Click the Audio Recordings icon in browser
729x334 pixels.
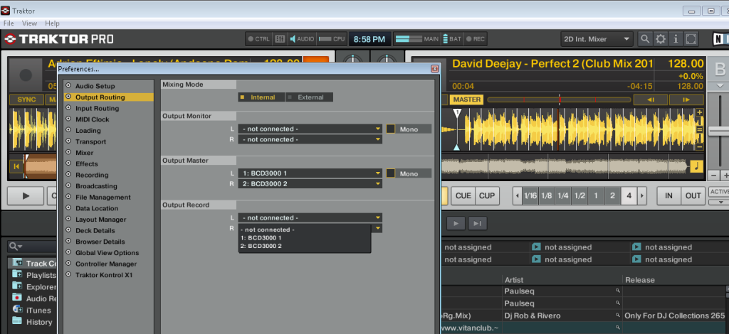click(18, 298)
